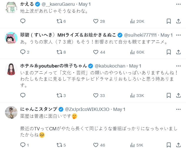Reply to かえる's tweet
186x149 pixels.
click(x=23, y=21)
